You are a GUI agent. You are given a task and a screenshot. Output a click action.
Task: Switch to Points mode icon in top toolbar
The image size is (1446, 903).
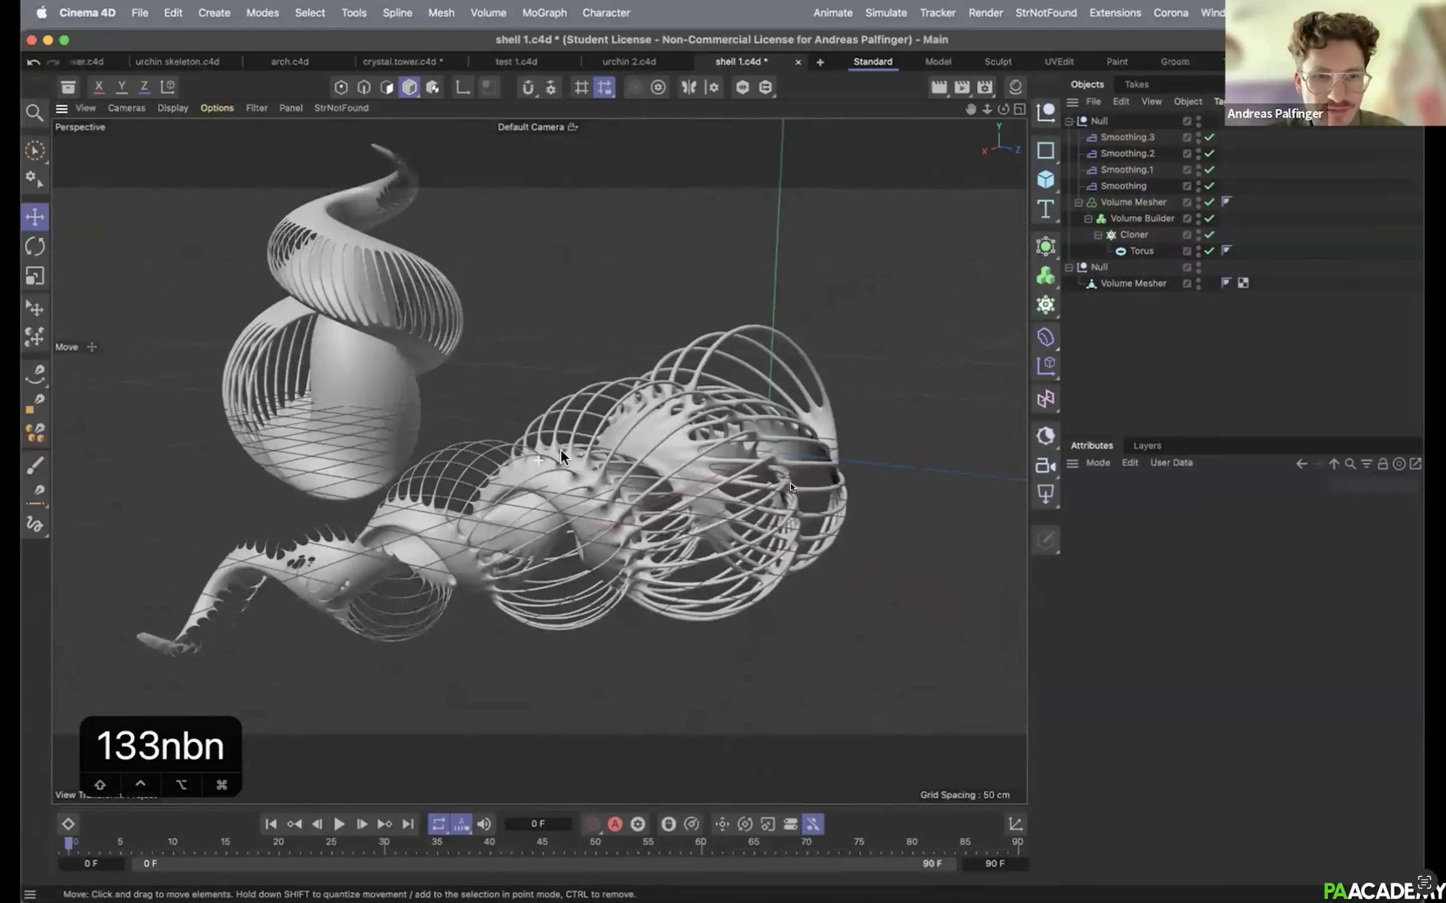(x=341, y=87)
